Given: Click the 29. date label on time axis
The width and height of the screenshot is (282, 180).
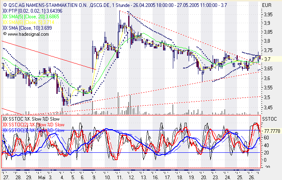Looking at the screenshot, I should (x=29, y=178).
